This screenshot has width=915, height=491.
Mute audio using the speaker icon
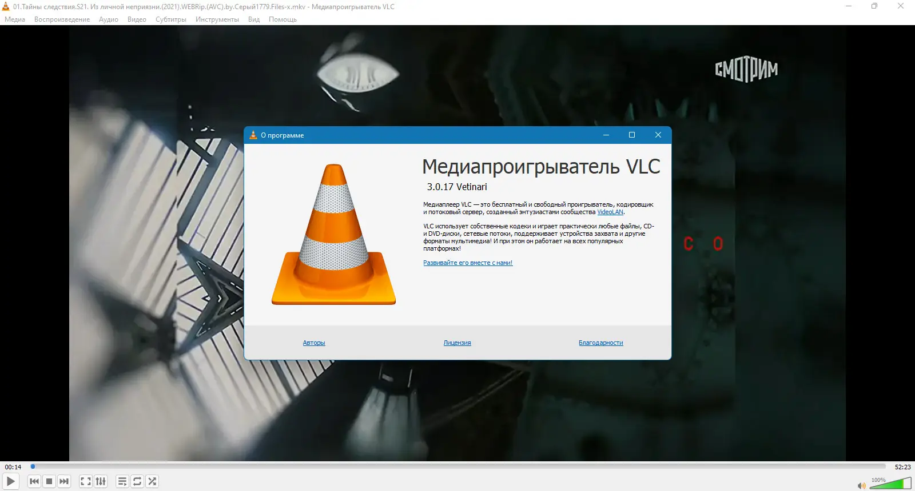click(x=861, y=485)
